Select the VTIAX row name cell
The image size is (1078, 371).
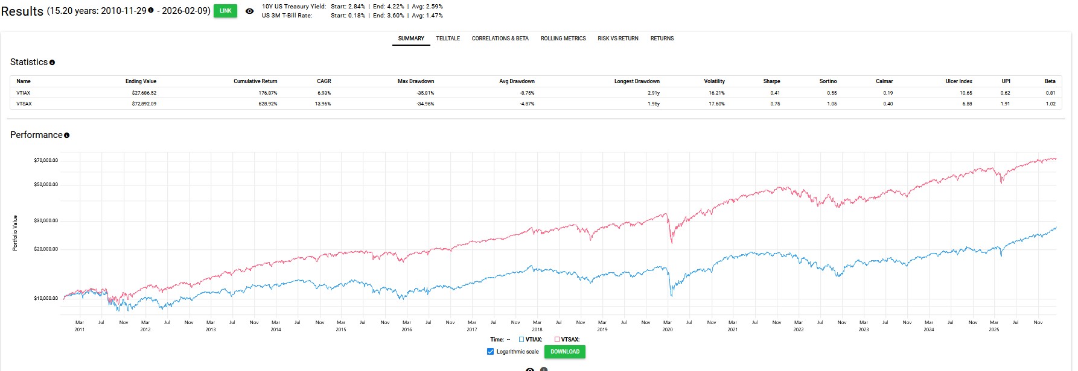24,93
